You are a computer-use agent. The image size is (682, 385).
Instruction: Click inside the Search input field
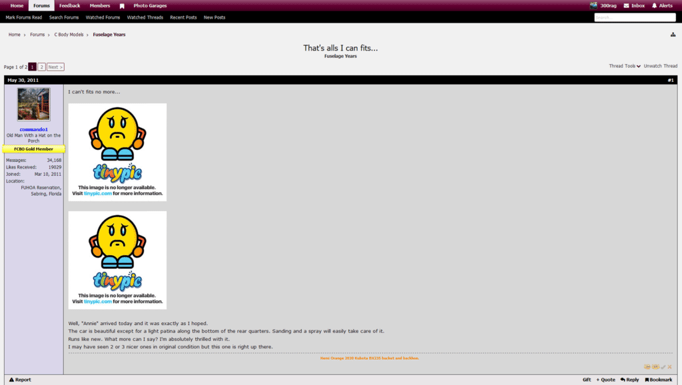[634, 17]
